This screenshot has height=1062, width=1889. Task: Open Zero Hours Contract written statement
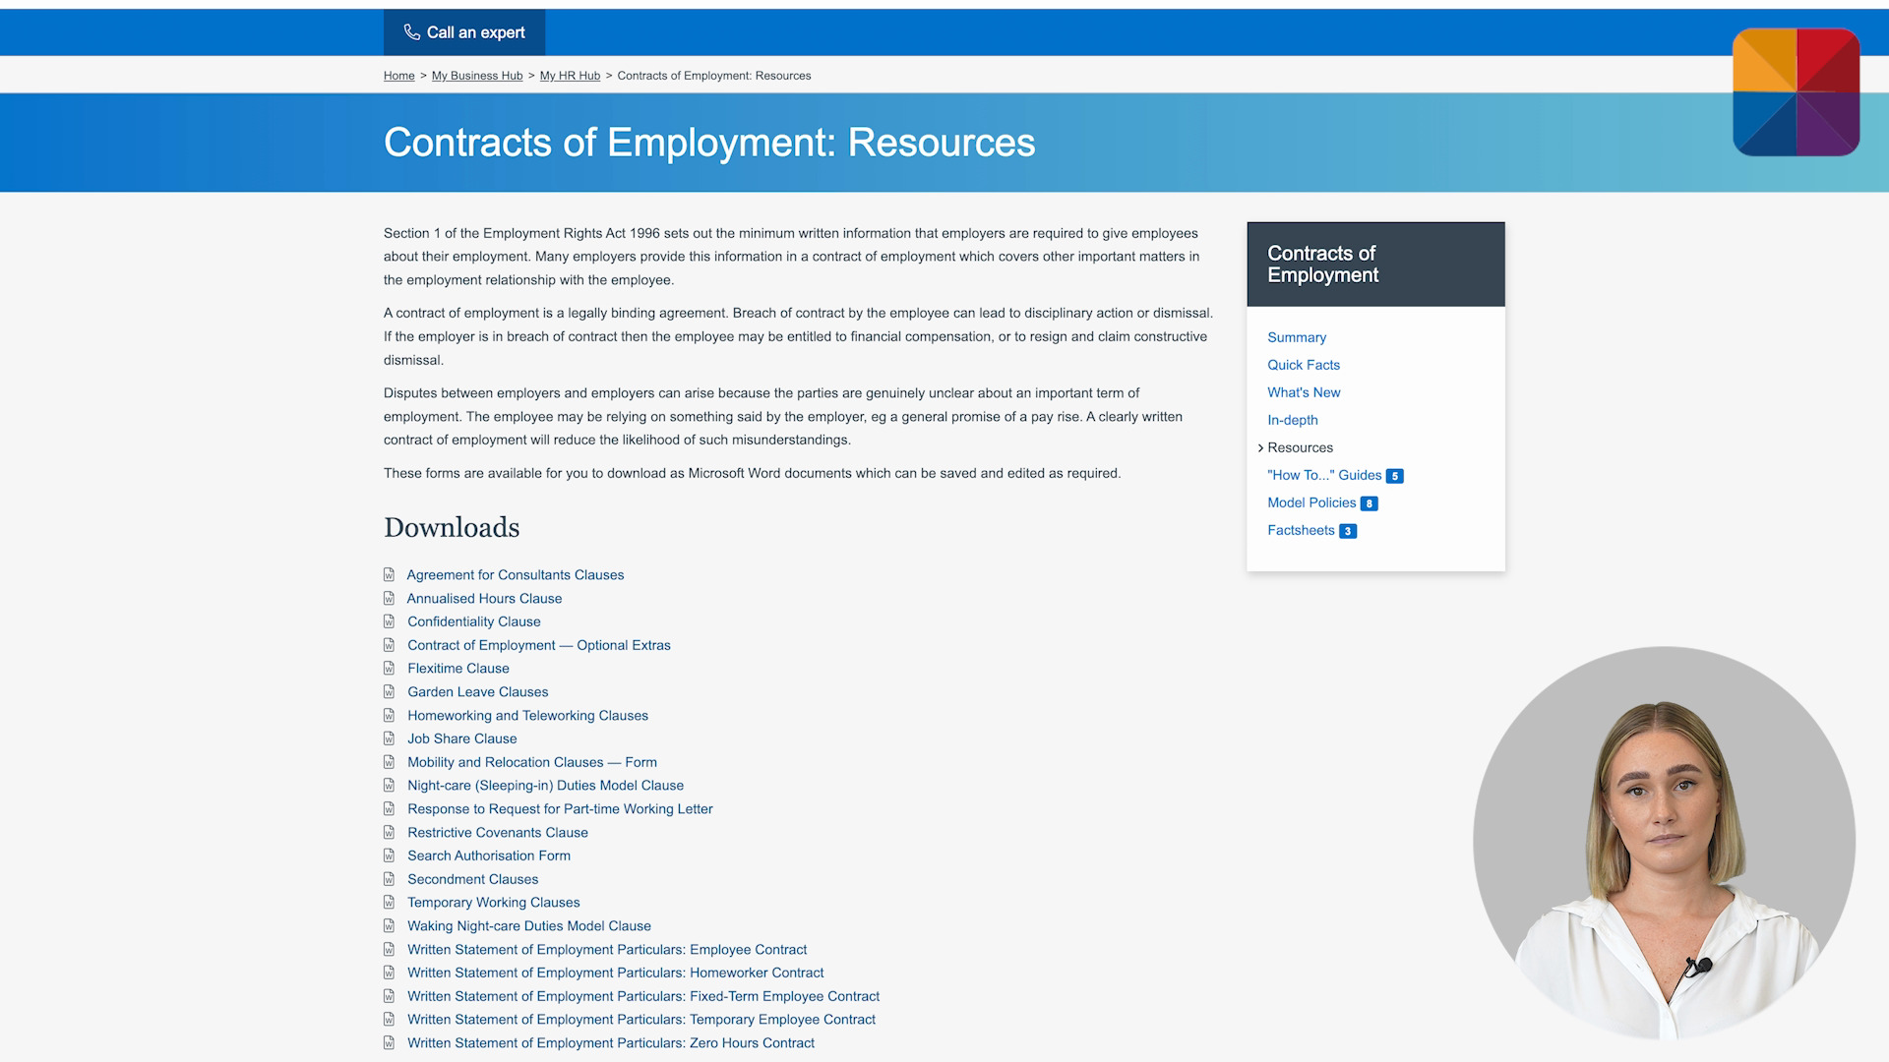(x=611, y=1043)
